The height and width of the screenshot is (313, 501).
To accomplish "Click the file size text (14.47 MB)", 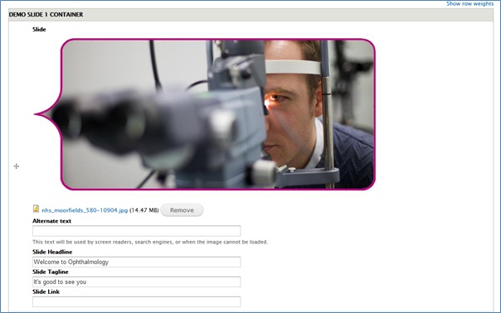I will (144, 210).
